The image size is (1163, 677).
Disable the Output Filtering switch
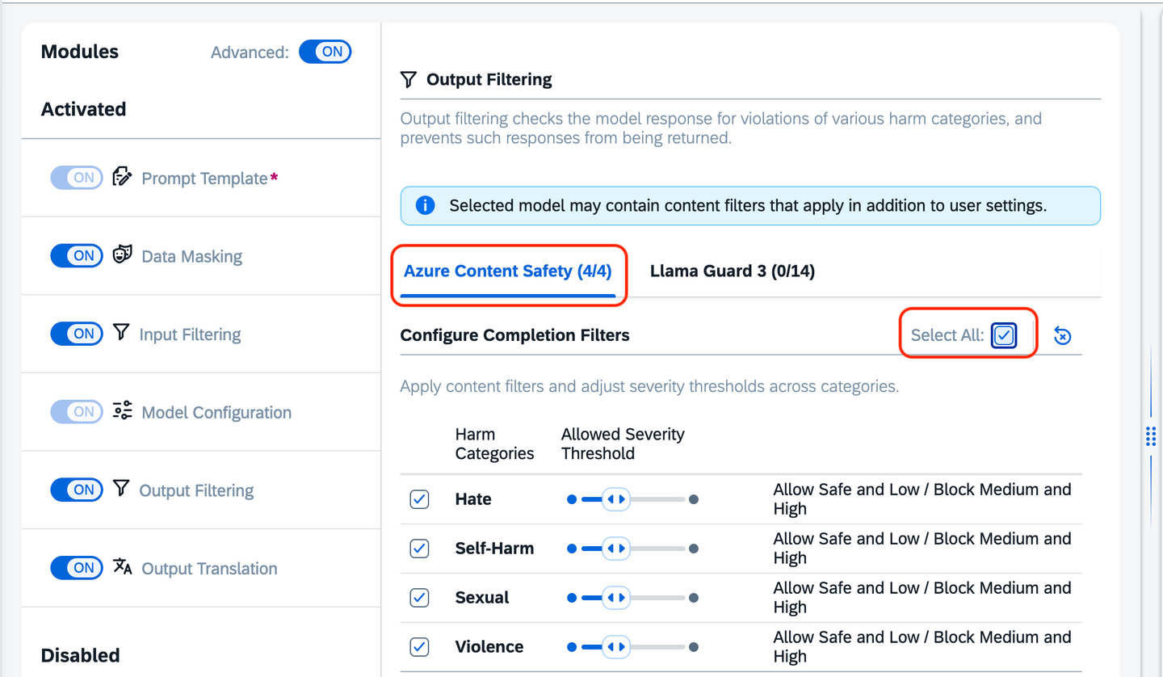pyautogui.click(x=77, y=490)
